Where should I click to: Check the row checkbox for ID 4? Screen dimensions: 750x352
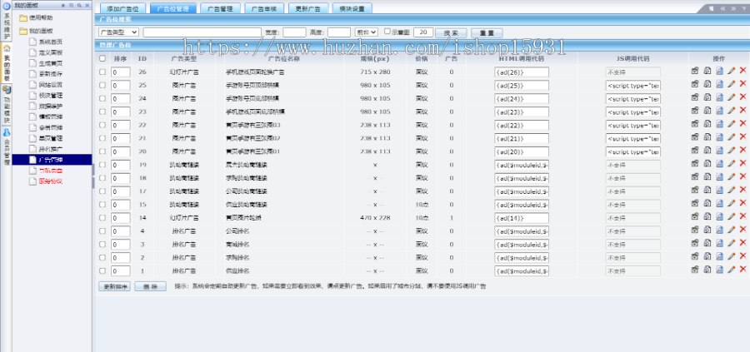click(x=102, y=231)
